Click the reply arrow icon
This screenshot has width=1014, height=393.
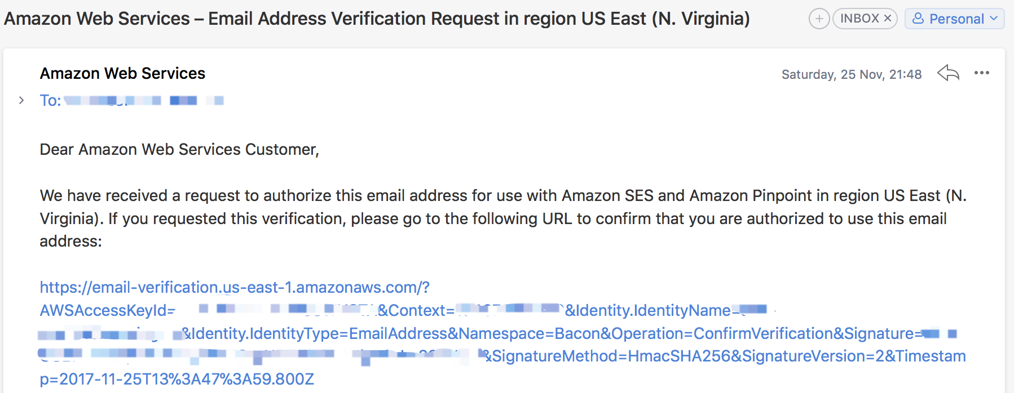948,73
